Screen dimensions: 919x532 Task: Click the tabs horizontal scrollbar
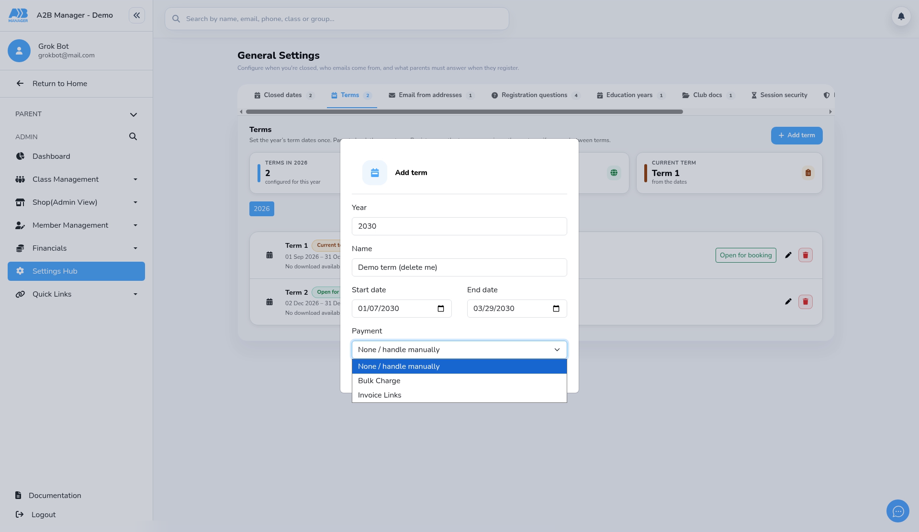pyautogui.click(x=464, y=112)
